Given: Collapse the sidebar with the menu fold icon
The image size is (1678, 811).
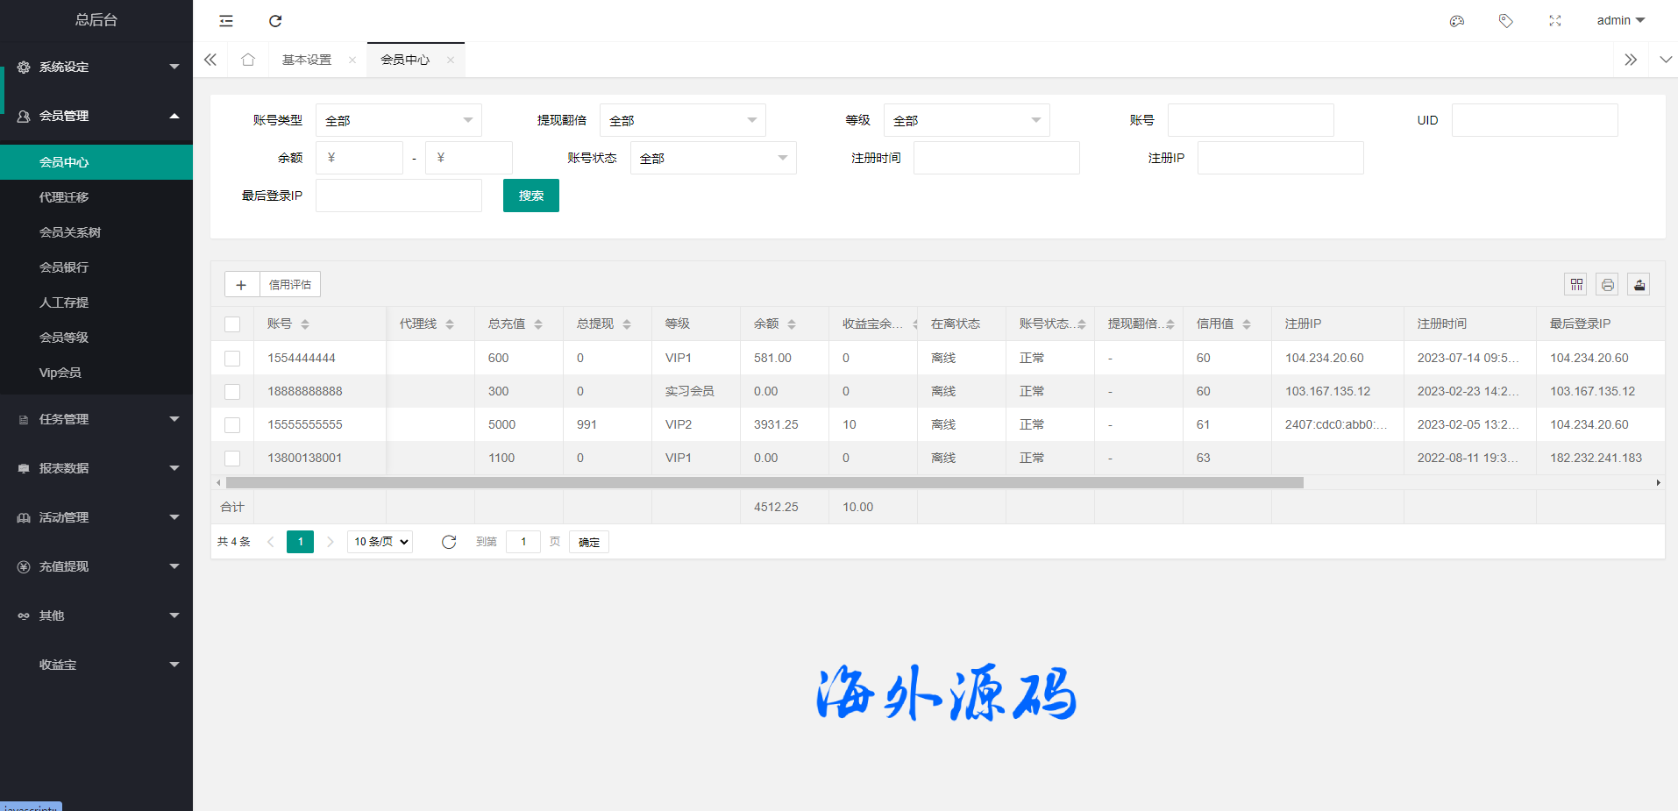Looking at the screenshot, I should point(226,21).
